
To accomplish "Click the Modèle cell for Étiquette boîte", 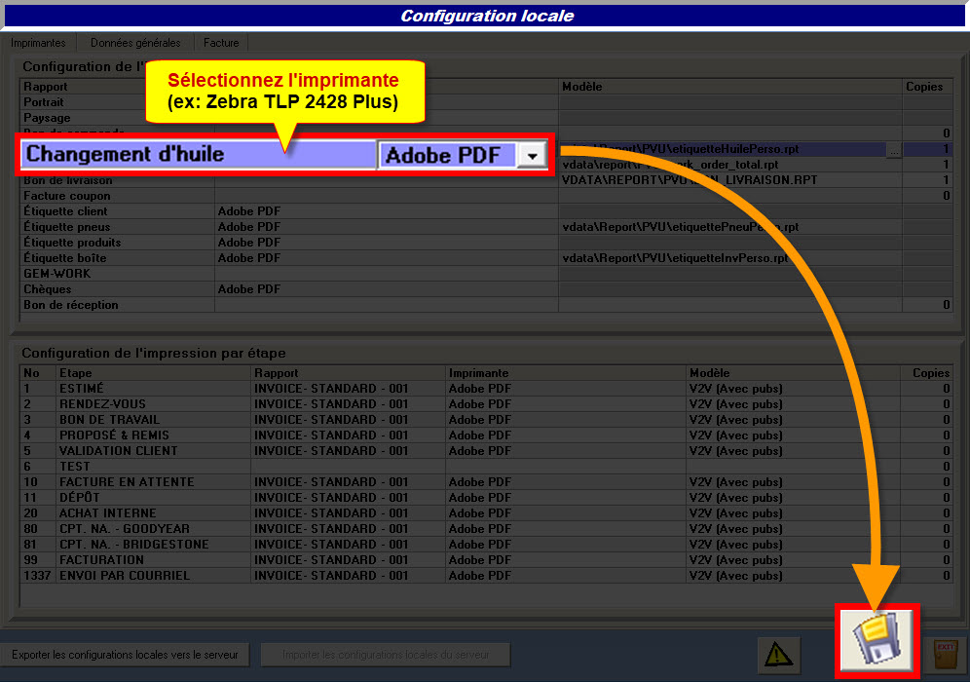I will tap(728, 258).
